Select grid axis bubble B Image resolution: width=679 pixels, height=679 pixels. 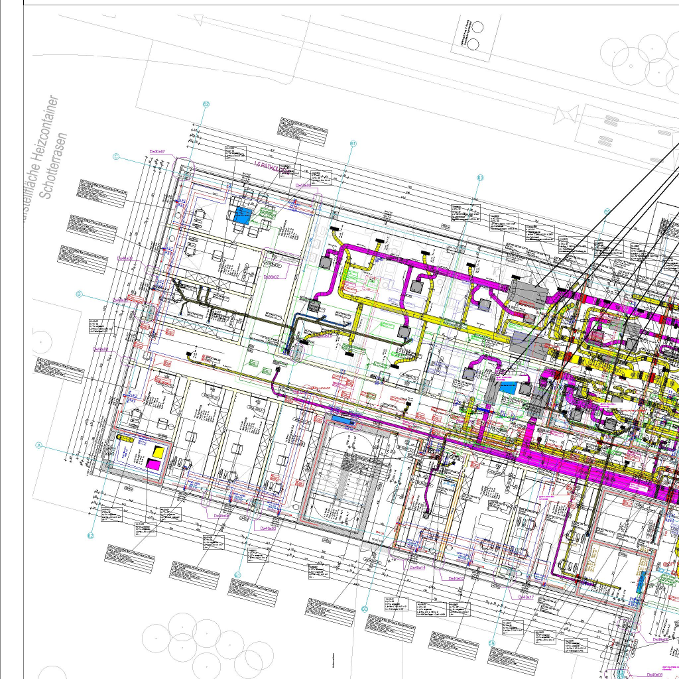79,294
